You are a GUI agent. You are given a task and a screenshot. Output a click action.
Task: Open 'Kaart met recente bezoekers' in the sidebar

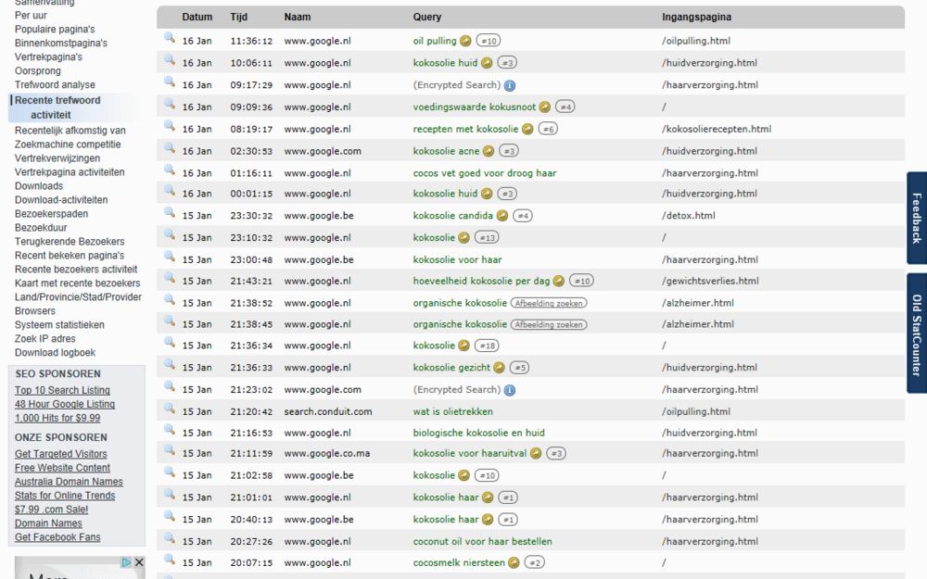78,283
